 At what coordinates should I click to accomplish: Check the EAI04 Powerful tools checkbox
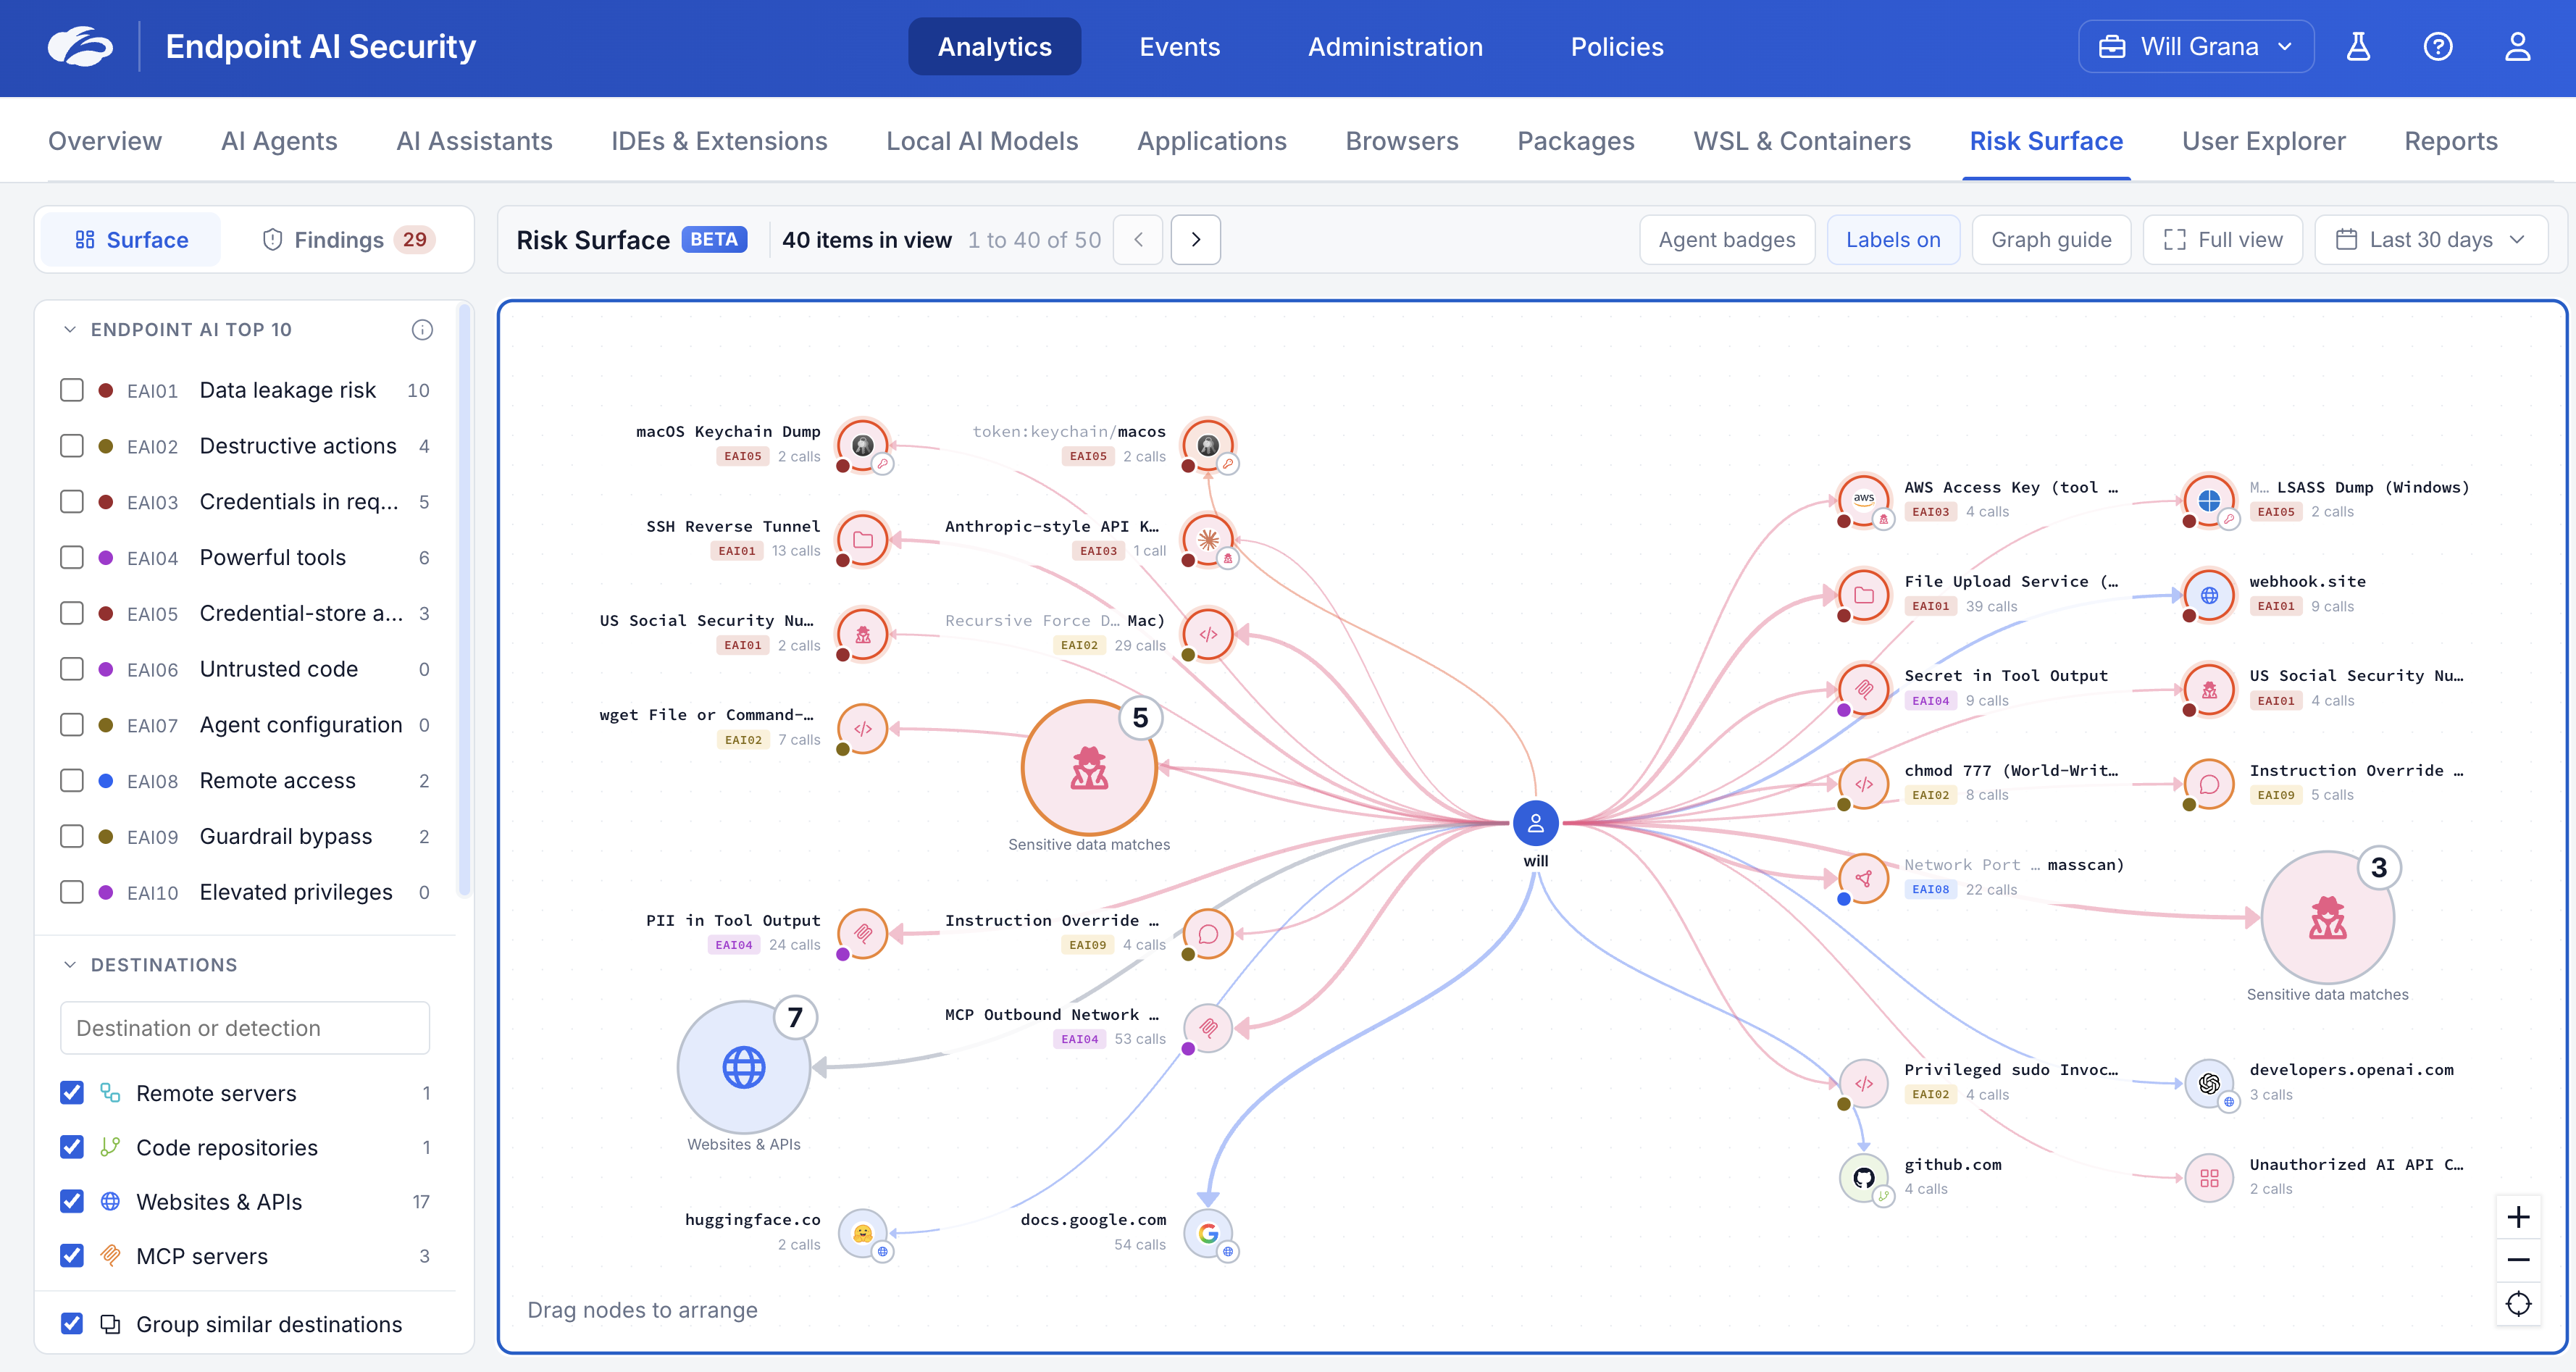click(72, 557)
